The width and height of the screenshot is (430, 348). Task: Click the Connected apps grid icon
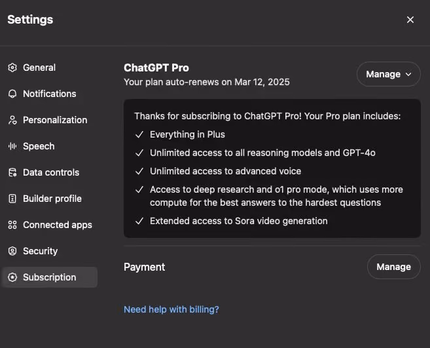point(12,225)
